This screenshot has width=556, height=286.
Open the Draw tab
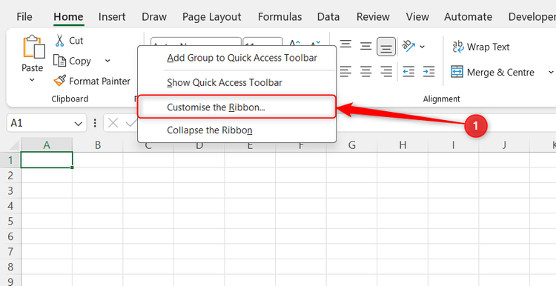point(154,16)
